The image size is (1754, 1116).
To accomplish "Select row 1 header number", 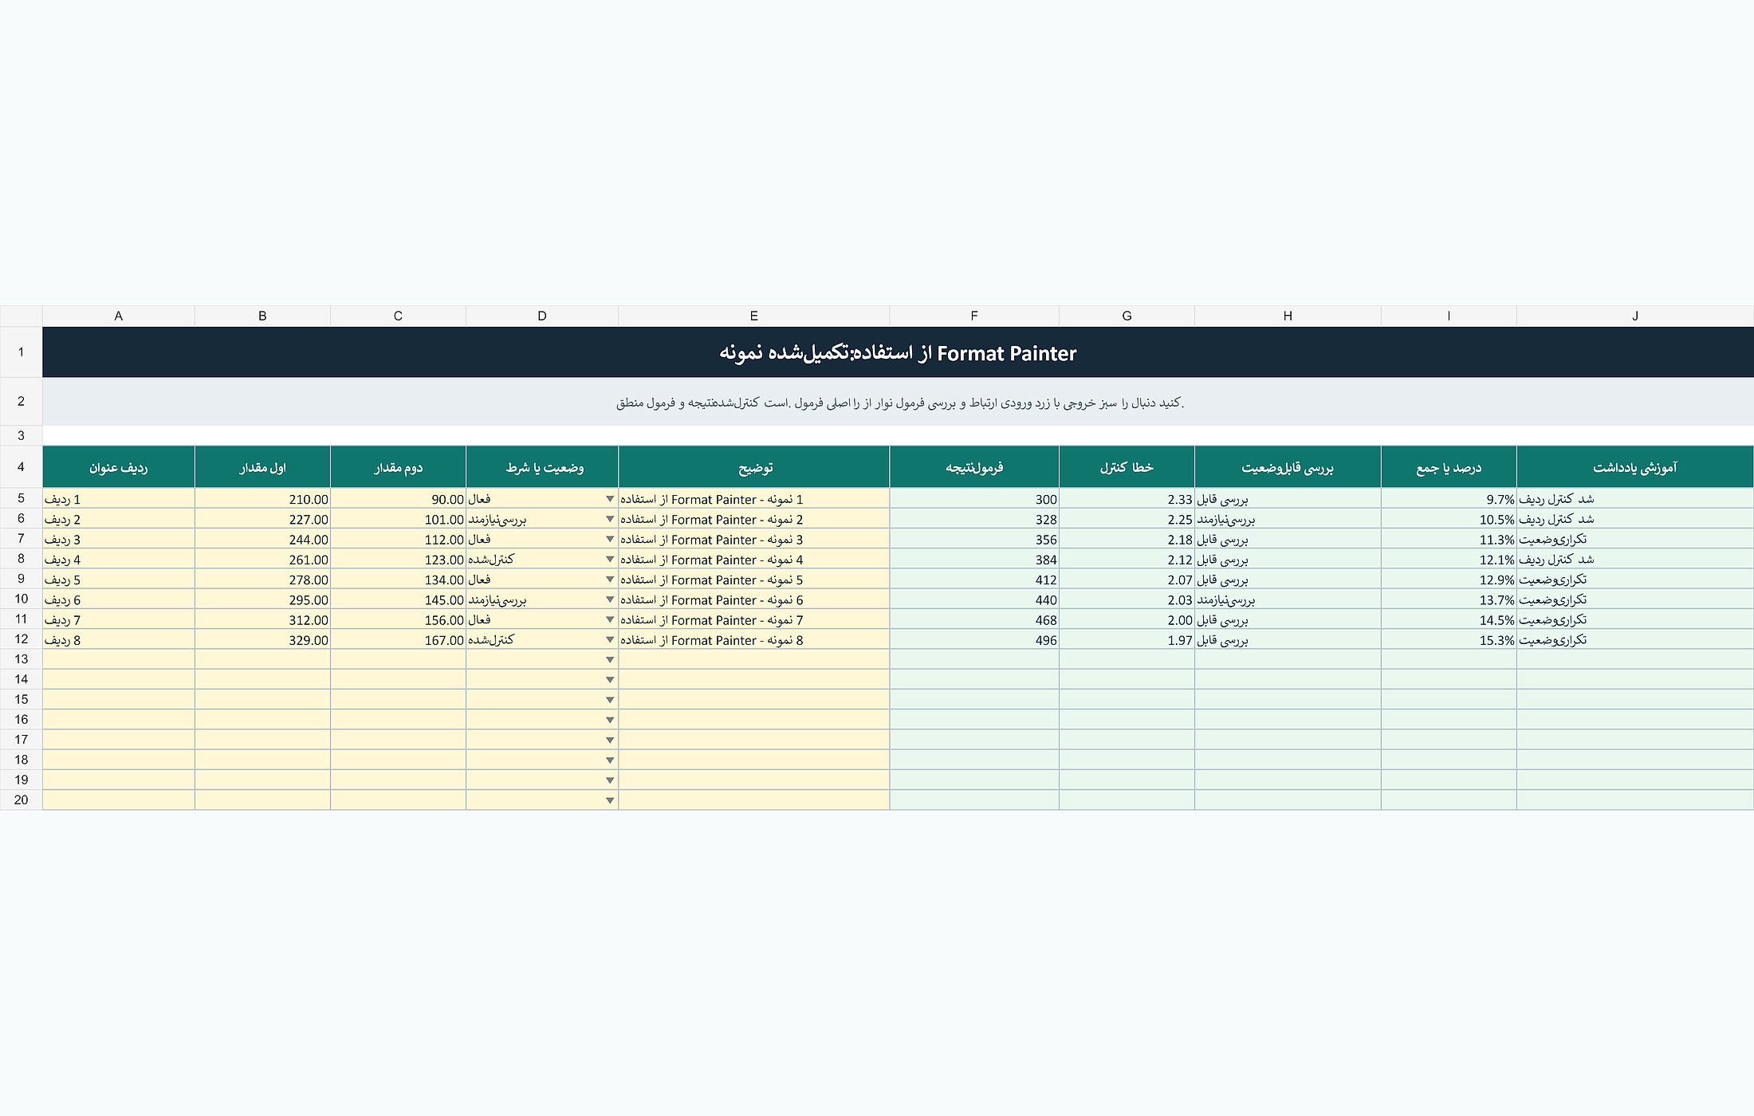I will pos(21,352).
